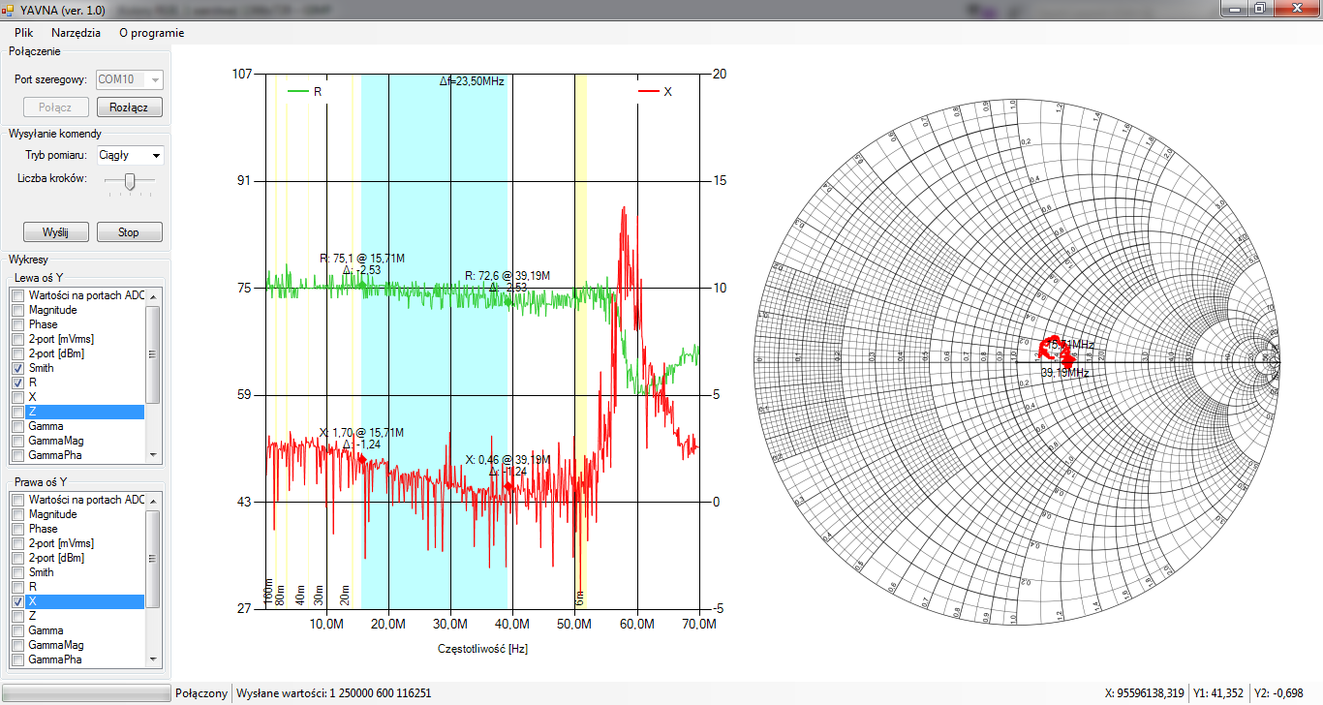1323x705 pixels.
Task: Click scroll-down arrow of Lewa oś Y list
Action: (x=152, y=455)
